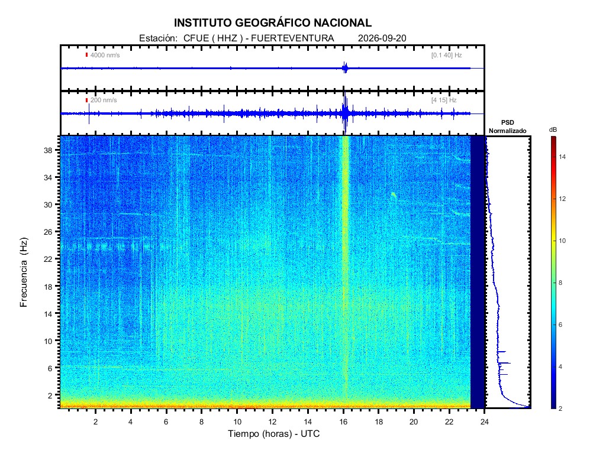606x454 pixels.
Task: Click the Frecuencia (Hz) axis label
Action: pyautogui.click(x=24, y=273)
